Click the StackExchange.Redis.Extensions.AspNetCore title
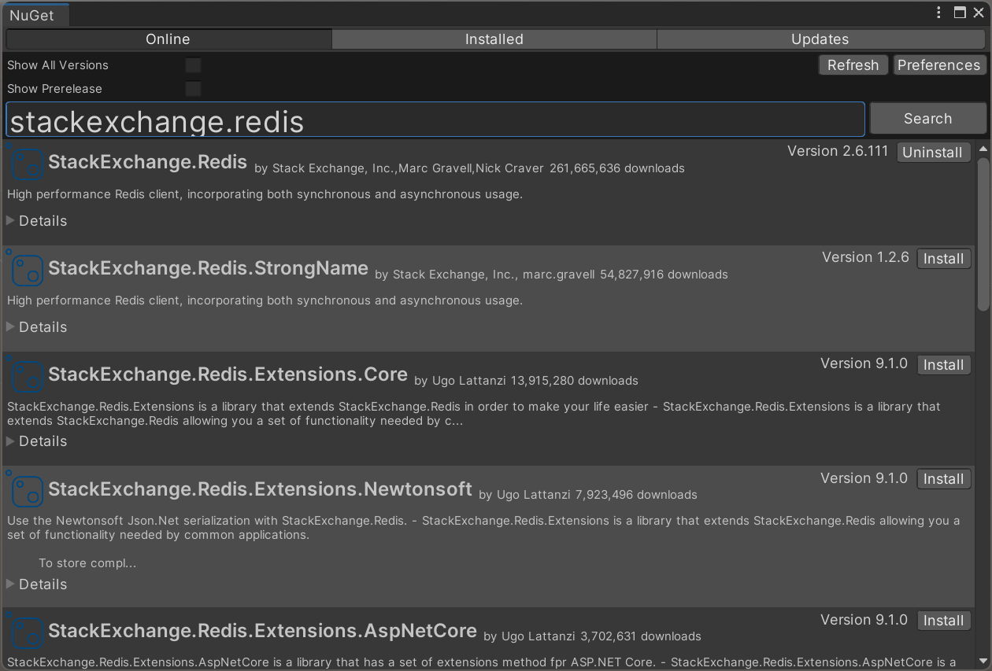992x671 pixels. coord(263,631)
